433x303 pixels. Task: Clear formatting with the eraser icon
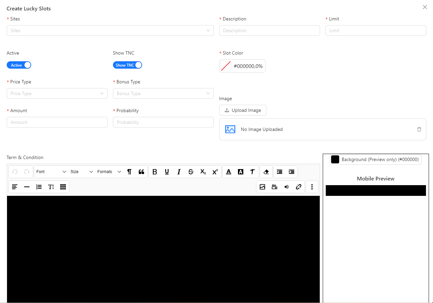click(x=266, y=171)
